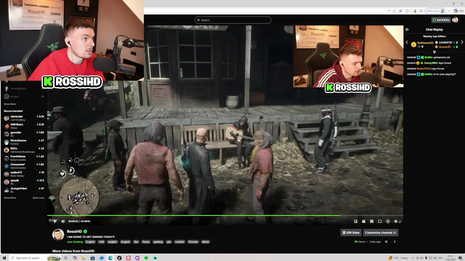The width and height of the screenshot is (465, 261).
Task: Open the gymskin recommended channel
Action: pyautogui.click(x=24, y=134)
